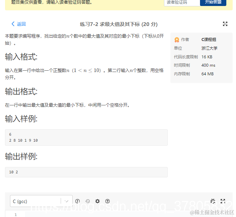Image resolution: width=236 pixels, height=217 pixels.
Task: Click the 输入样例: heading
Action: 21,119
